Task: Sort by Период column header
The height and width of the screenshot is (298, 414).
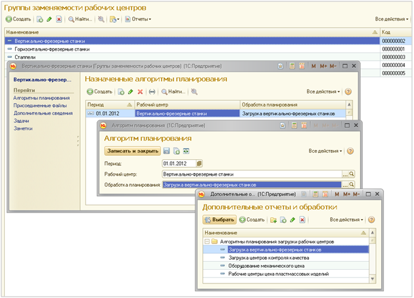Action: pyautogui.click(x=110, y=105)
